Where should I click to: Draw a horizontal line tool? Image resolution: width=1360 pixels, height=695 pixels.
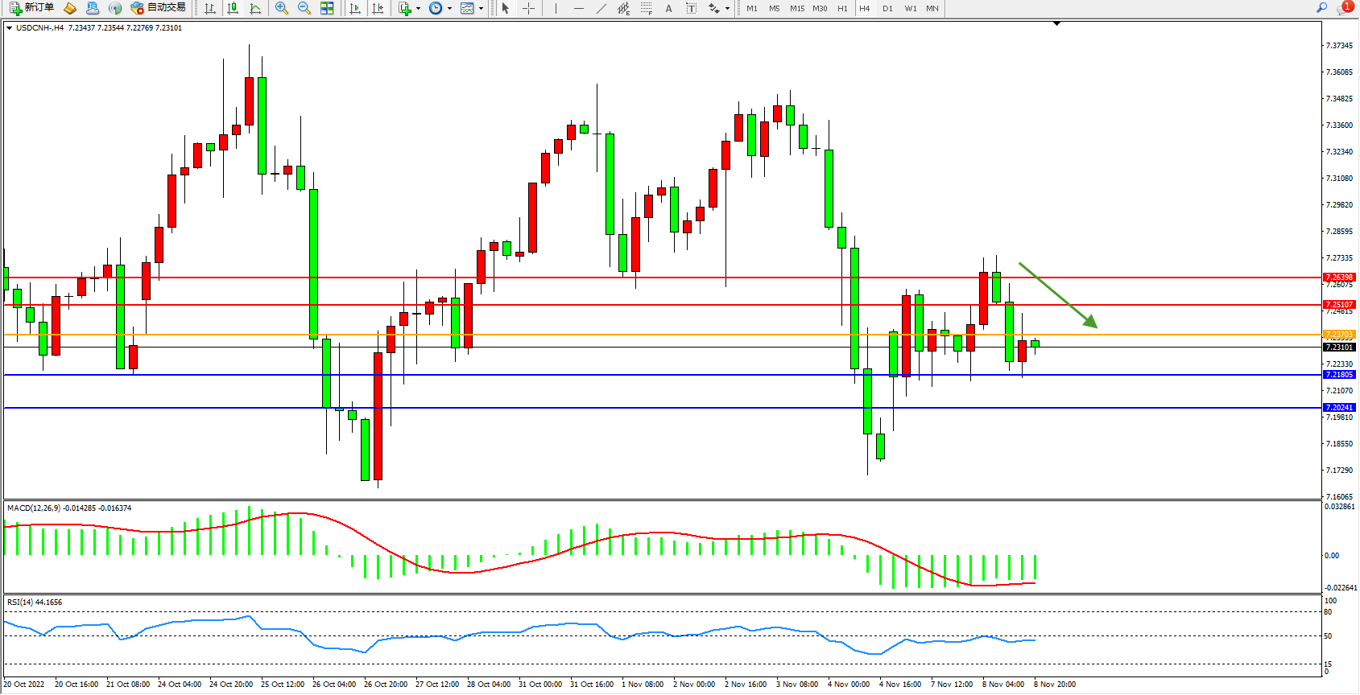(578, 8)
